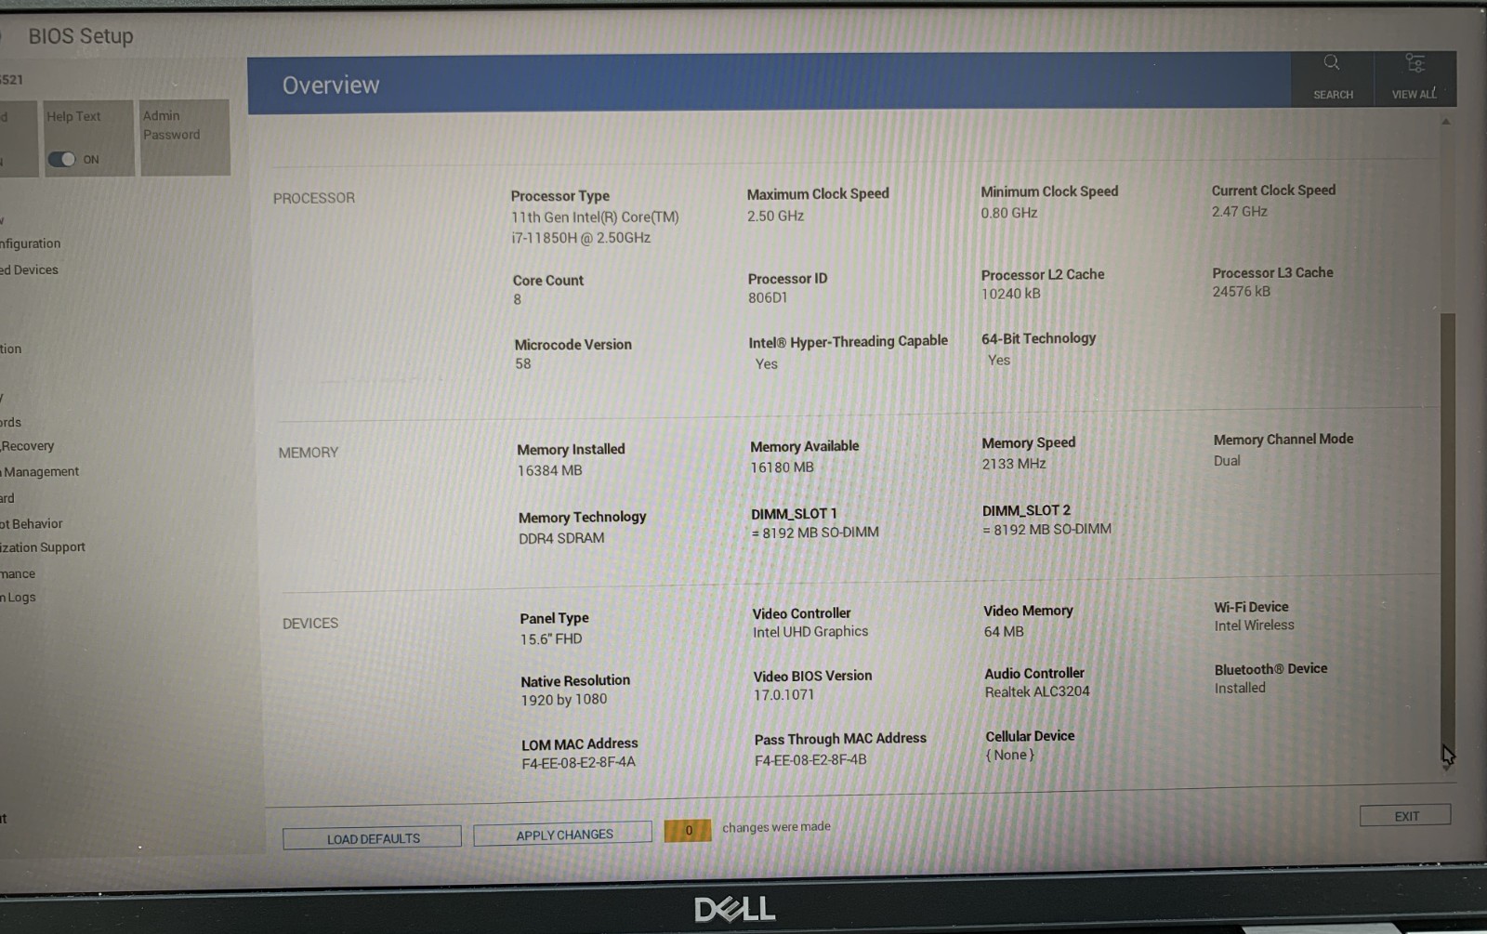Select the L2 Cache value 10240 kB
The width and height of the screenshot is (1487, 934).
(x=1011, y=294)
